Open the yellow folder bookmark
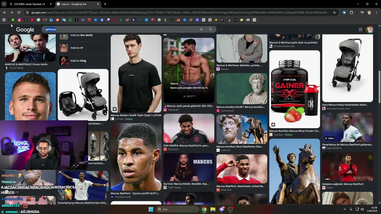Screen dimensions: 381x214 point(242,20)
